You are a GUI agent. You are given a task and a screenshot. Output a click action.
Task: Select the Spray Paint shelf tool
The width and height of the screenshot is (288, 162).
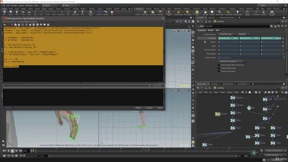pyautogui.click(x=75, y=13)
